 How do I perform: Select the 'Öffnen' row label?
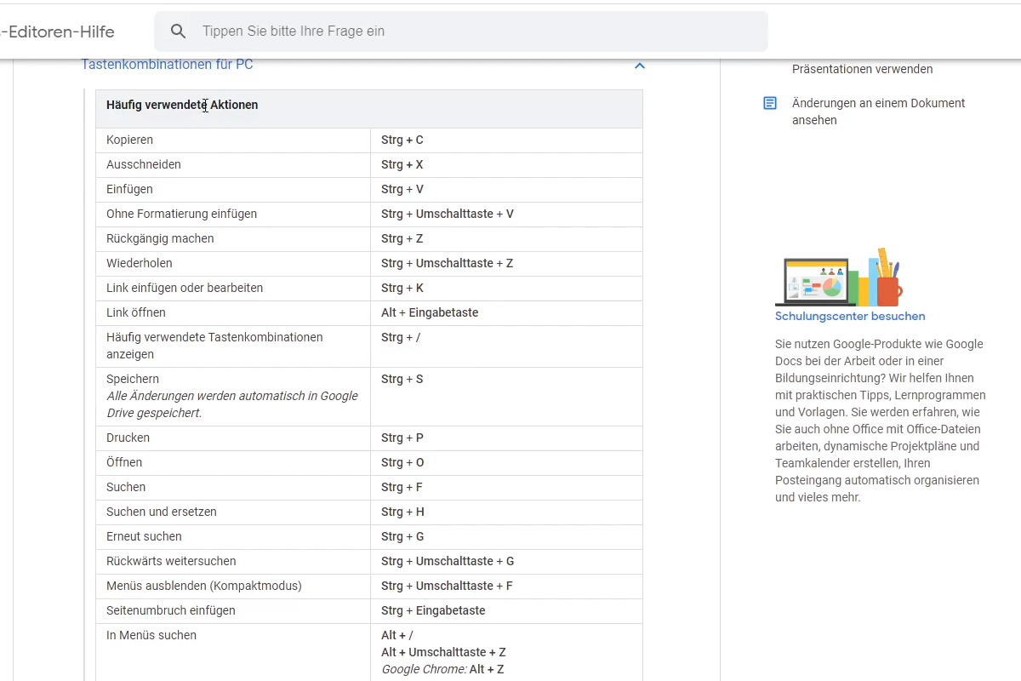124,462
